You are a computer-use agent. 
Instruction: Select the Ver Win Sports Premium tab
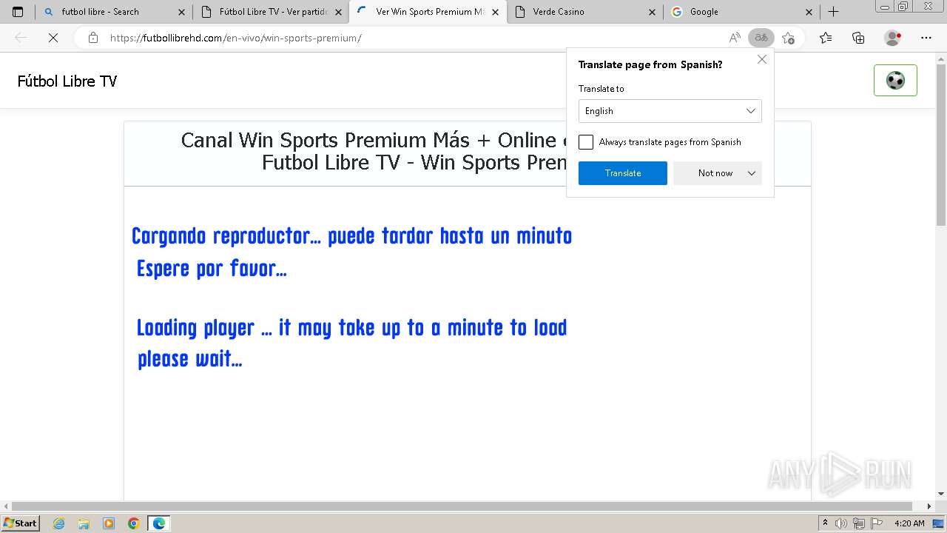pos(427,12)
